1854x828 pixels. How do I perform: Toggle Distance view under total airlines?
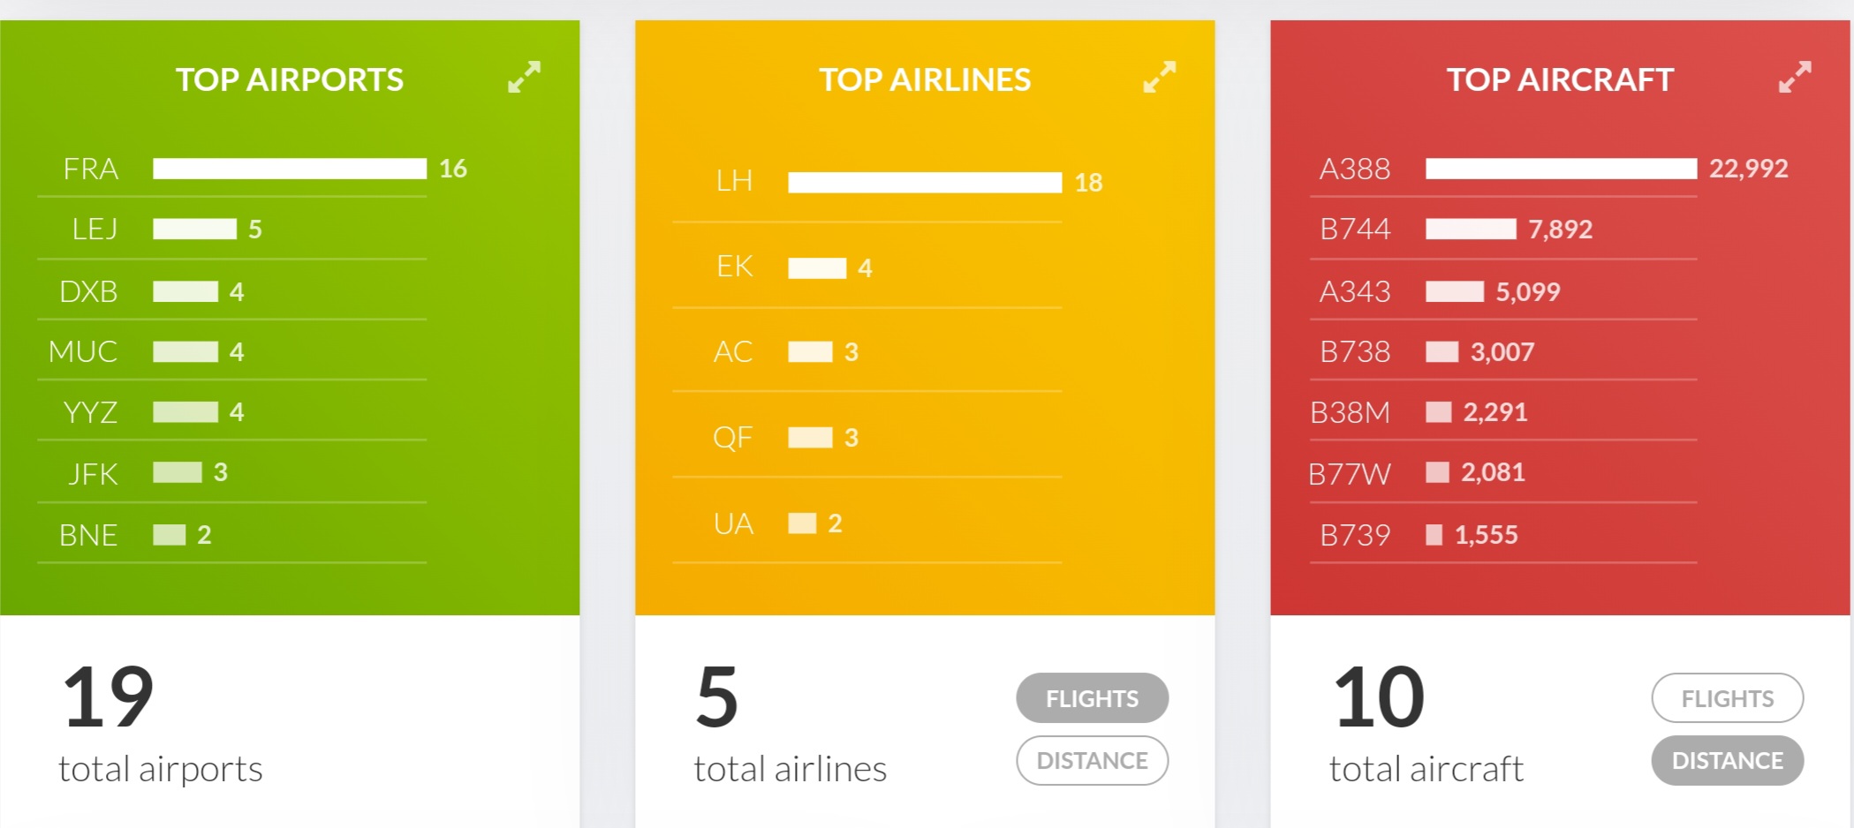pyautogui.click(x=1093, y=760)
